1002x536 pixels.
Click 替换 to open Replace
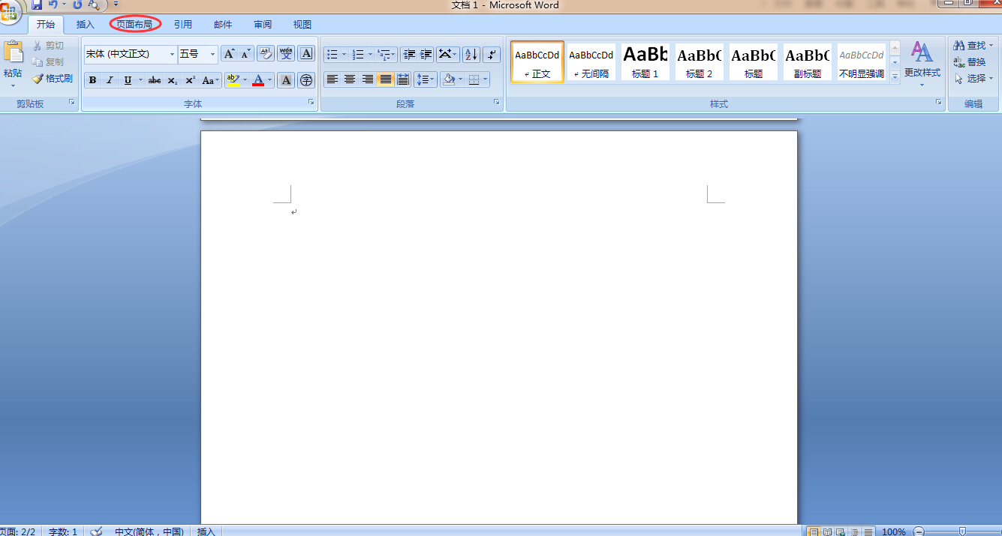coord(970,62)
